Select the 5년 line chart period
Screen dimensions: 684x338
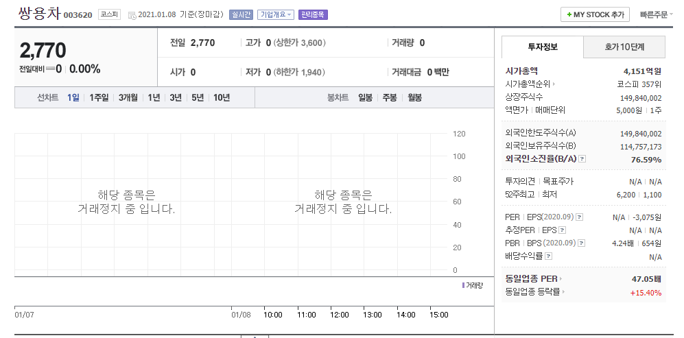point(198,97)
